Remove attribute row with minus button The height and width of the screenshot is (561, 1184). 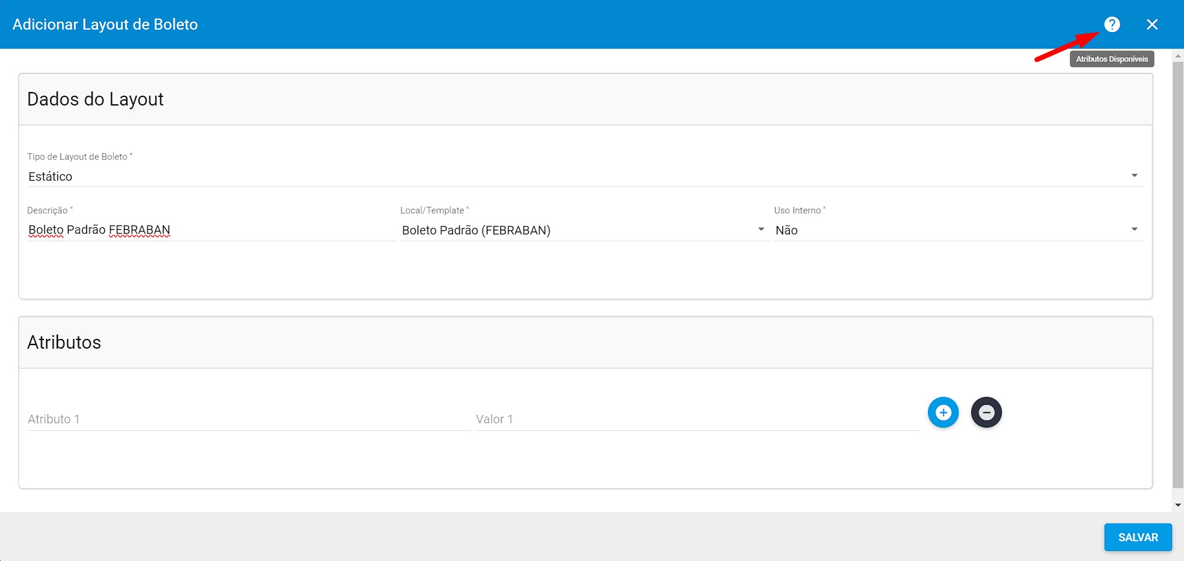coord(987,412)
